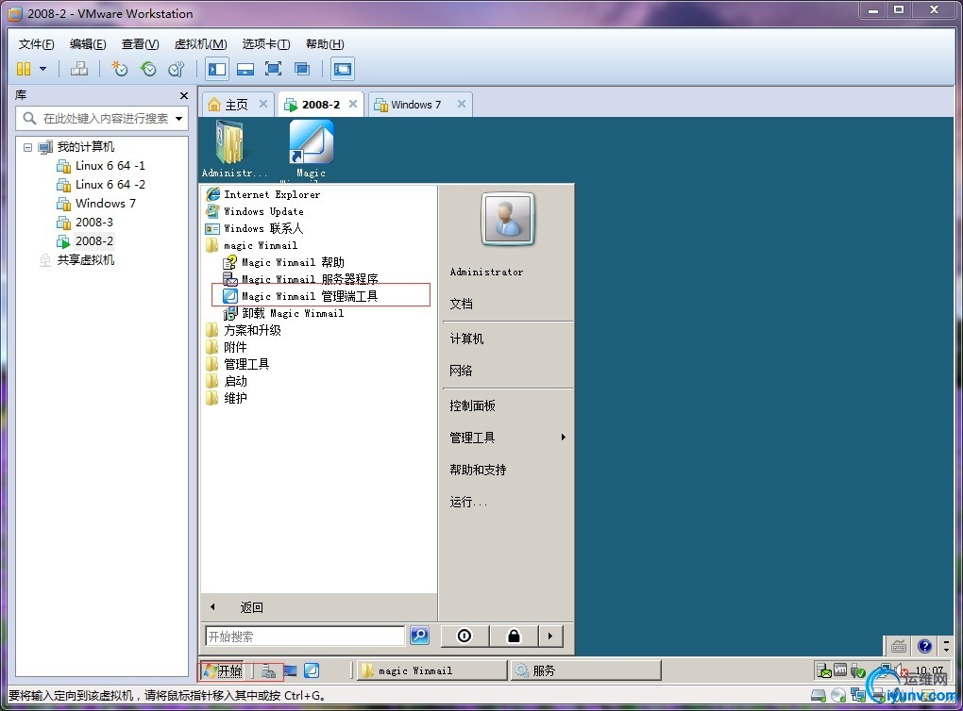Screen dimensions: 963x711
Task: Click the yellow pause VM toolbar icon
Action: coord(24,69)
